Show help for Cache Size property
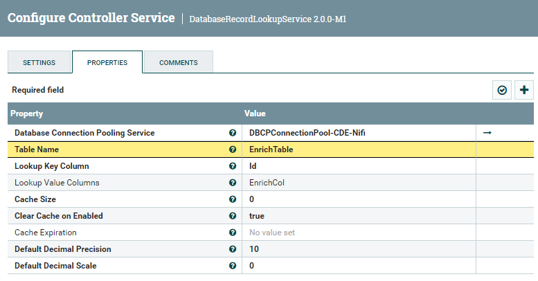538x281 pixels. click(233, 199)
